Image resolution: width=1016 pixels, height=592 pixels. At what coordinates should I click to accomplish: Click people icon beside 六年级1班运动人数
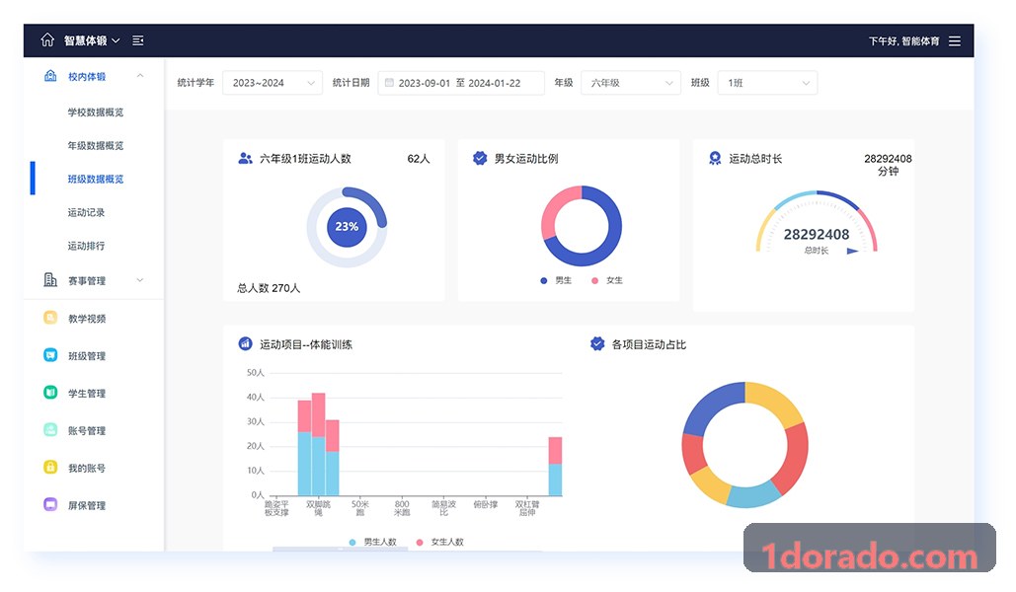tap(245, 158)
